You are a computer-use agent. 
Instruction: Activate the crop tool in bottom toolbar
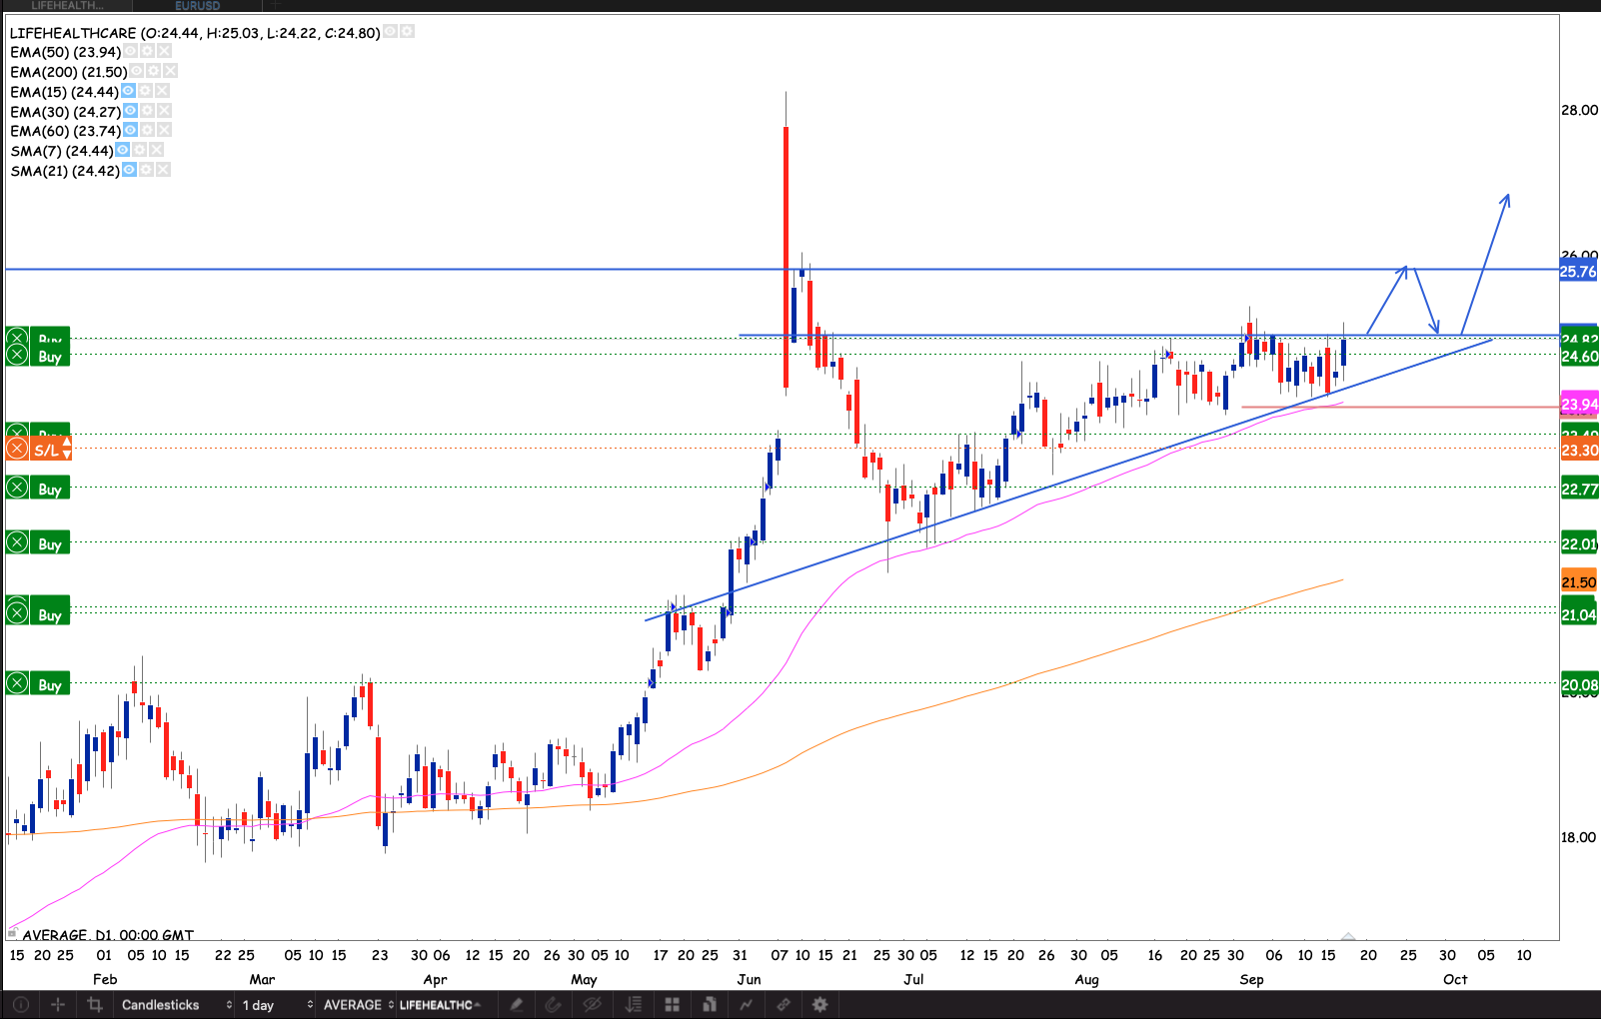click(95, 1005)
